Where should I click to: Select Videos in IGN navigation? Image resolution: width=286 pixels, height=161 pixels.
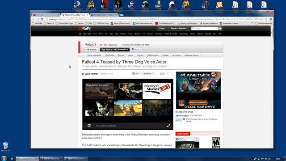(x=200, y=34)
